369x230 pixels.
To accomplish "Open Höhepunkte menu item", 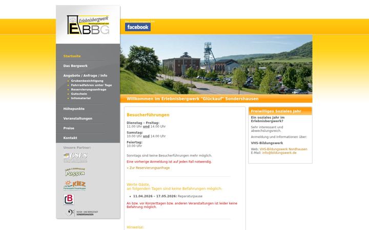I will pyautogui.click(x=74, y=109).
